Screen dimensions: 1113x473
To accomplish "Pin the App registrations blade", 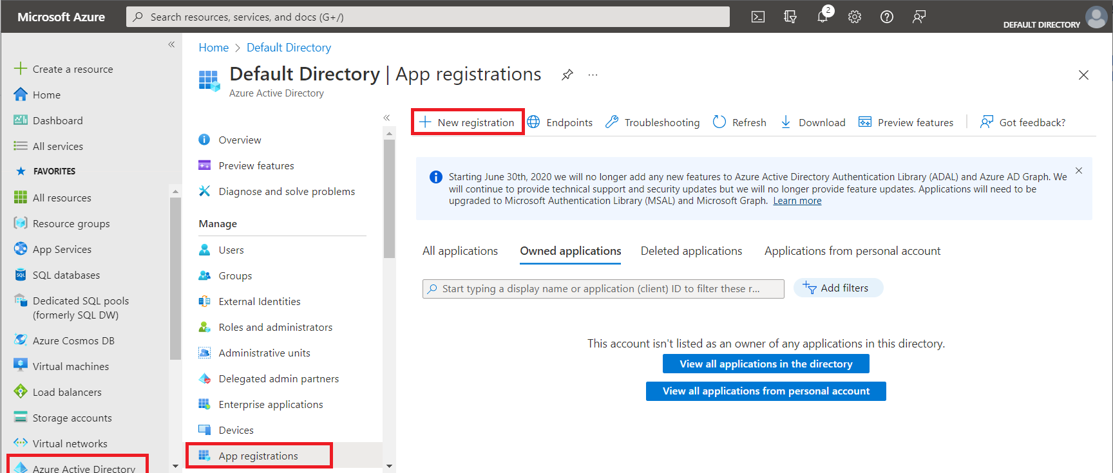I will click(567, 75).
